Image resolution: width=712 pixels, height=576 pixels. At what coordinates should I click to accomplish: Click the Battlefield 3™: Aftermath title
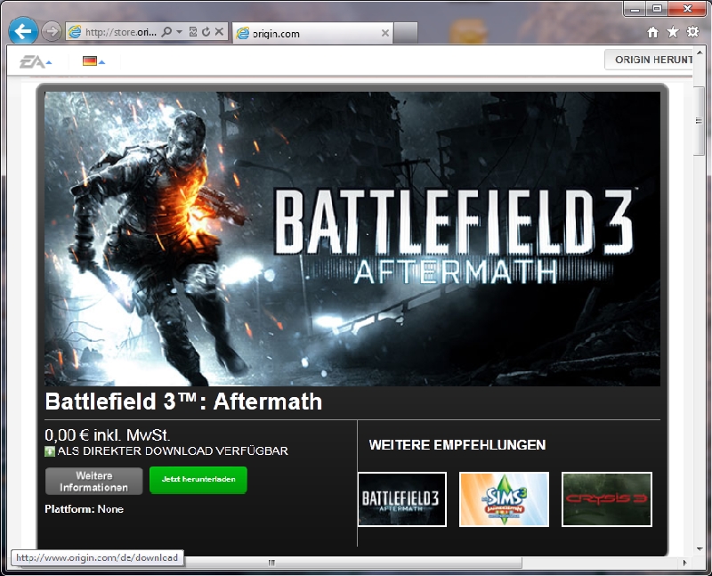coord(183,402)
